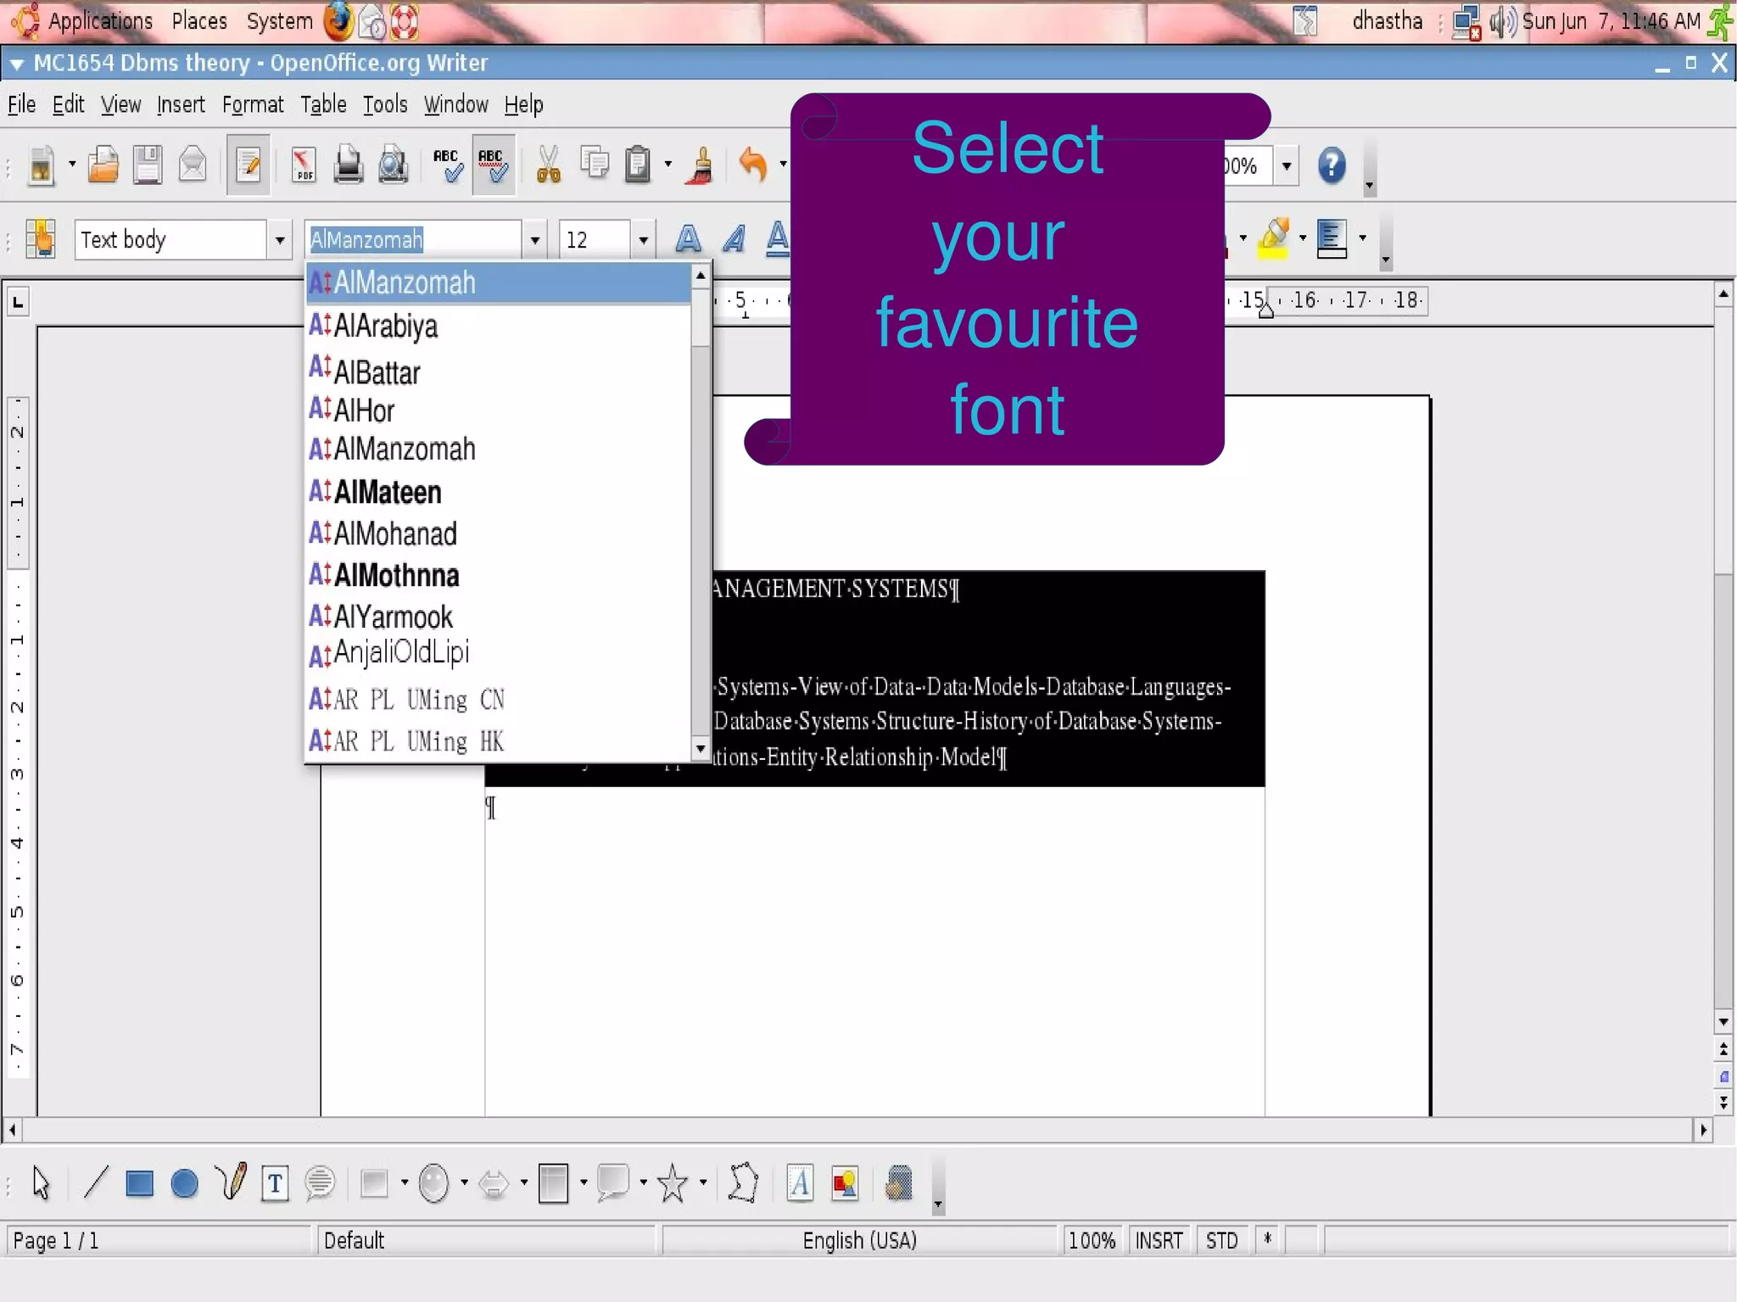The width and height of the screenshot is (1737, 1302).
Task: Choose AlYarmook font from the list
Action: [x=498, y=617]
